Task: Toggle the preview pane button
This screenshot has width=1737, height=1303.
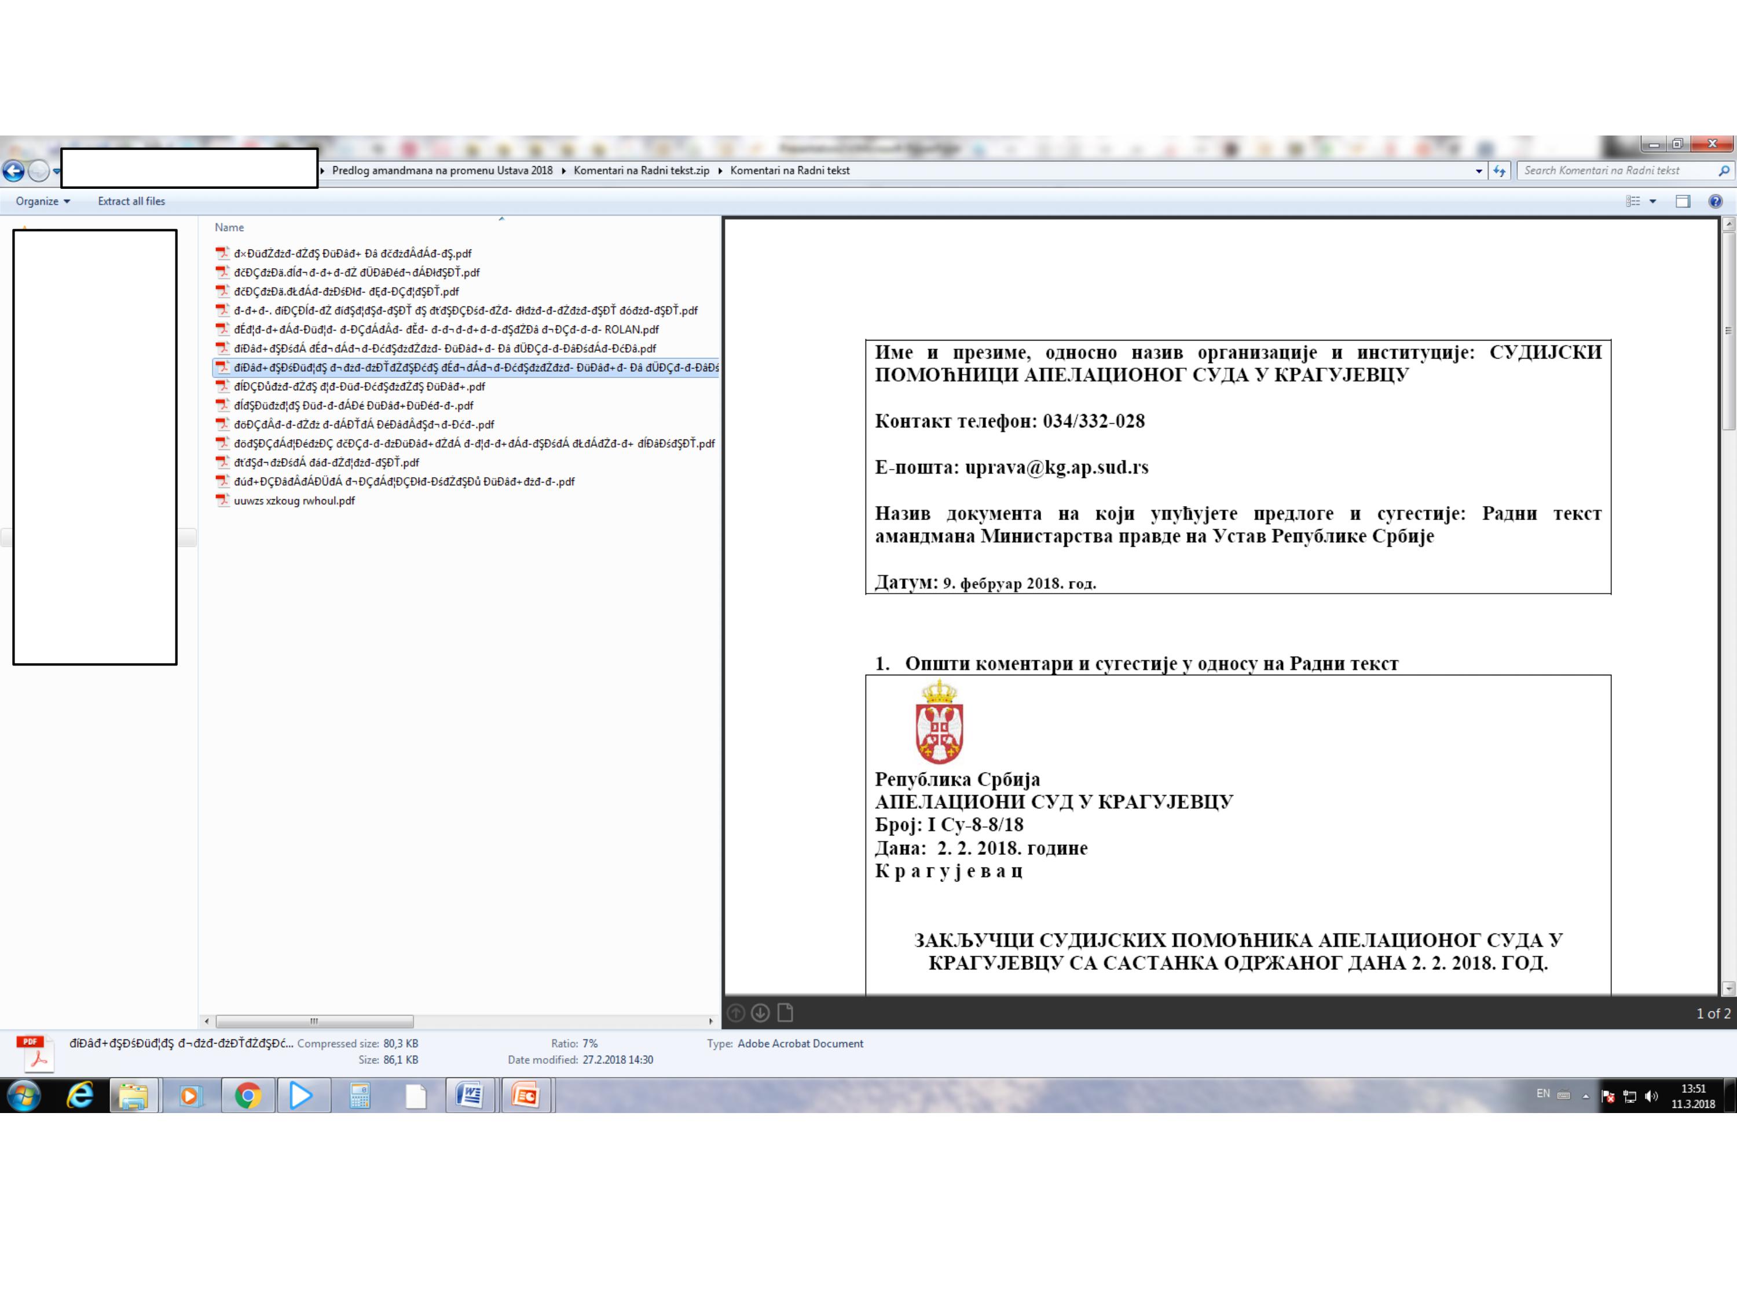Action: point(1682,201)
